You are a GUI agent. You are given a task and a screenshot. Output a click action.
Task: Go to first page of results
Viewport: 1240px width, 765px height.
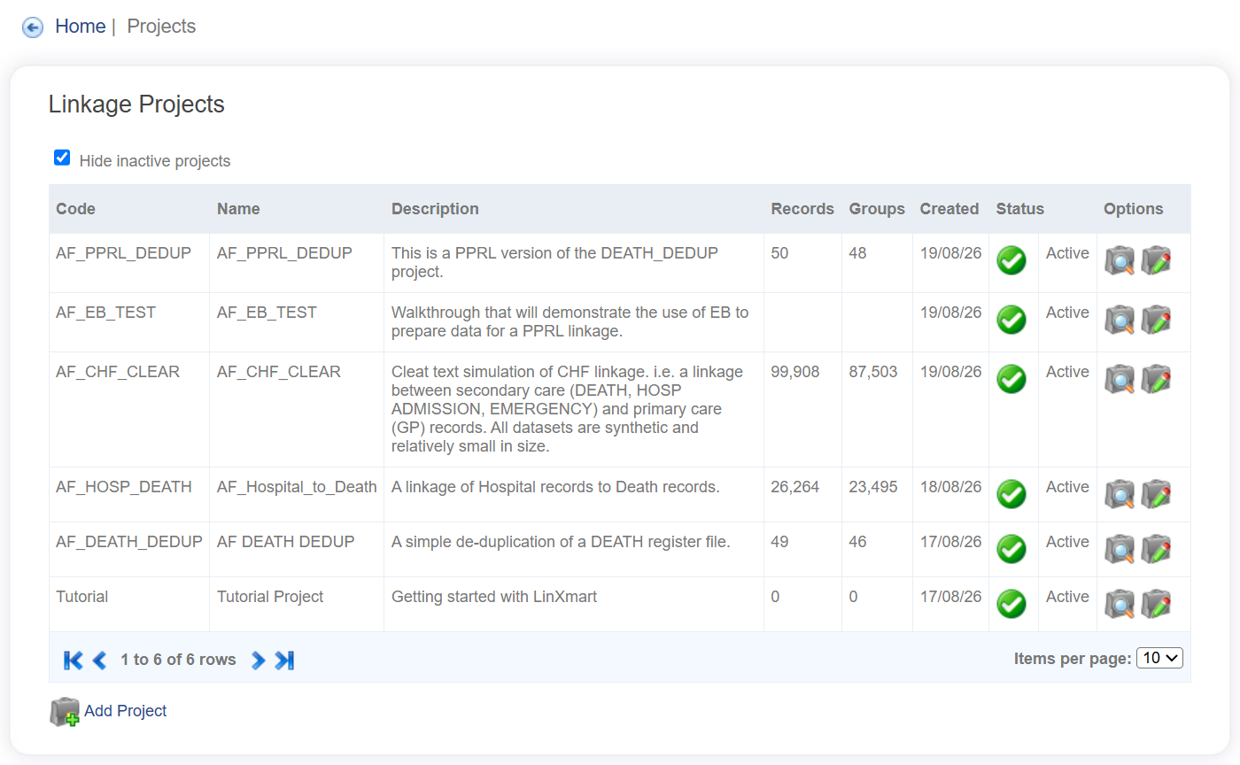(74, 660)
